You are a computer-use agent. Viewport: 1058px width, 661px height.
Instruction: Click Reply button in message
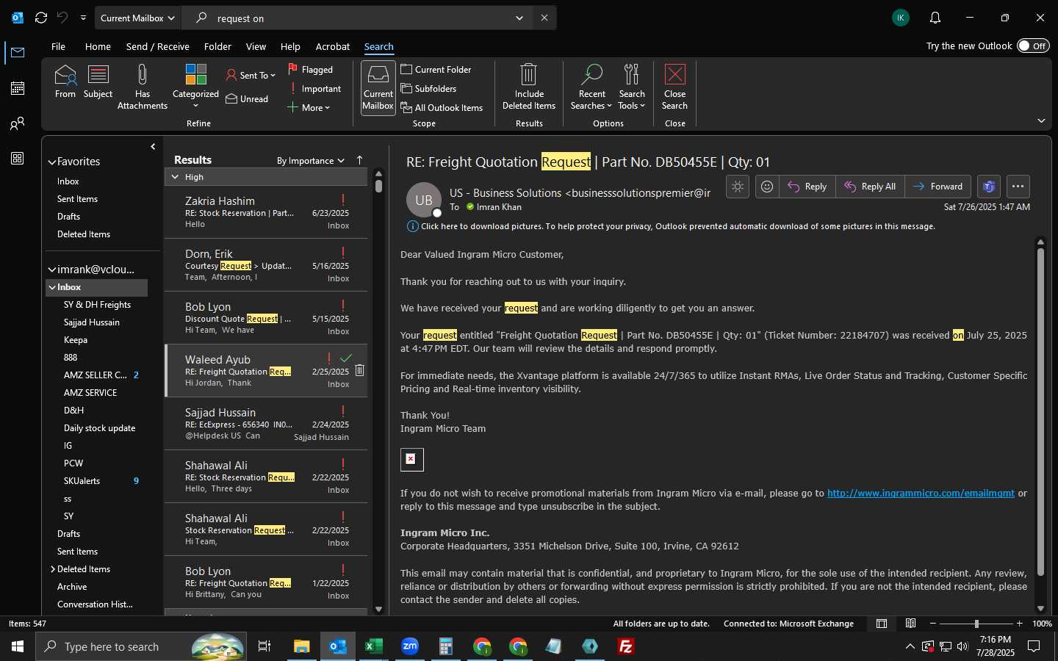pos(807,187)
